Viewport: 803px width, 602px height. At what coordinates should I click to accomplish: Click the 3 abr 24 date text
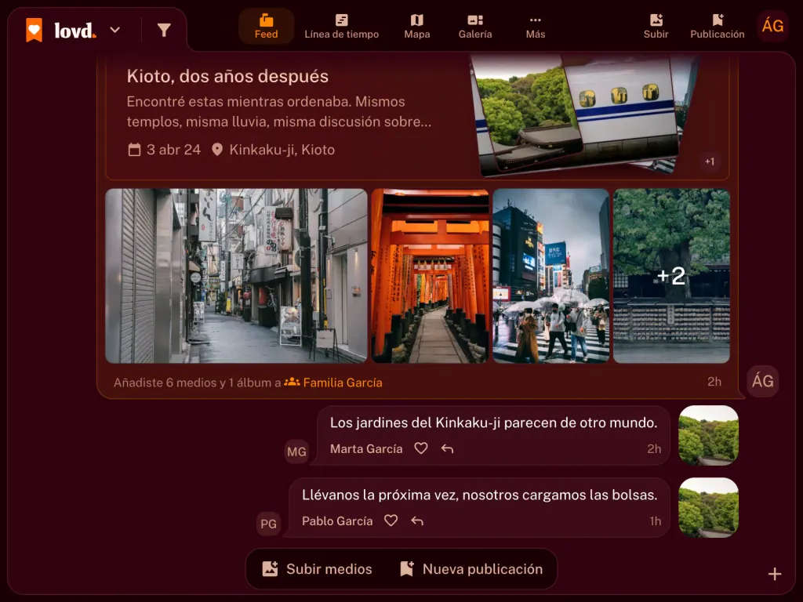pyautogui.click(x=173, y=150)
